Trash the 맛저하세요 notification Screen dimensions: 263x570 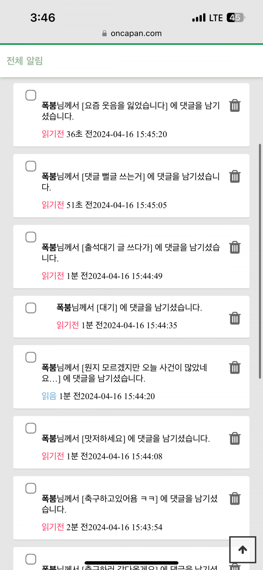click(235, 439)
